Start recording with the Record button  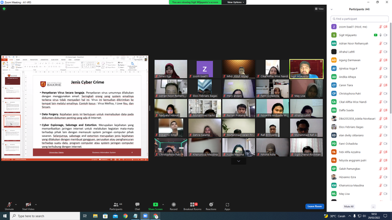click(173, 206)
